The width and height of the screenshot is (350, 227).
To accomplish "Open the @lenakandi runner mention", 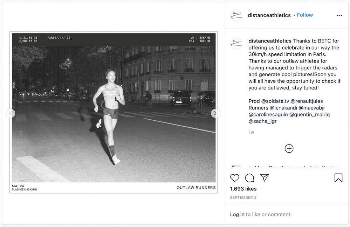I will [x=283, y=108].
